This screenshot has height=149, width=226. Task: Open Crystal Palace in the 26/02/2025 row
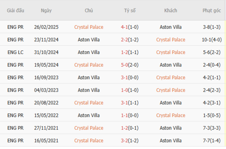pos(89,27)
